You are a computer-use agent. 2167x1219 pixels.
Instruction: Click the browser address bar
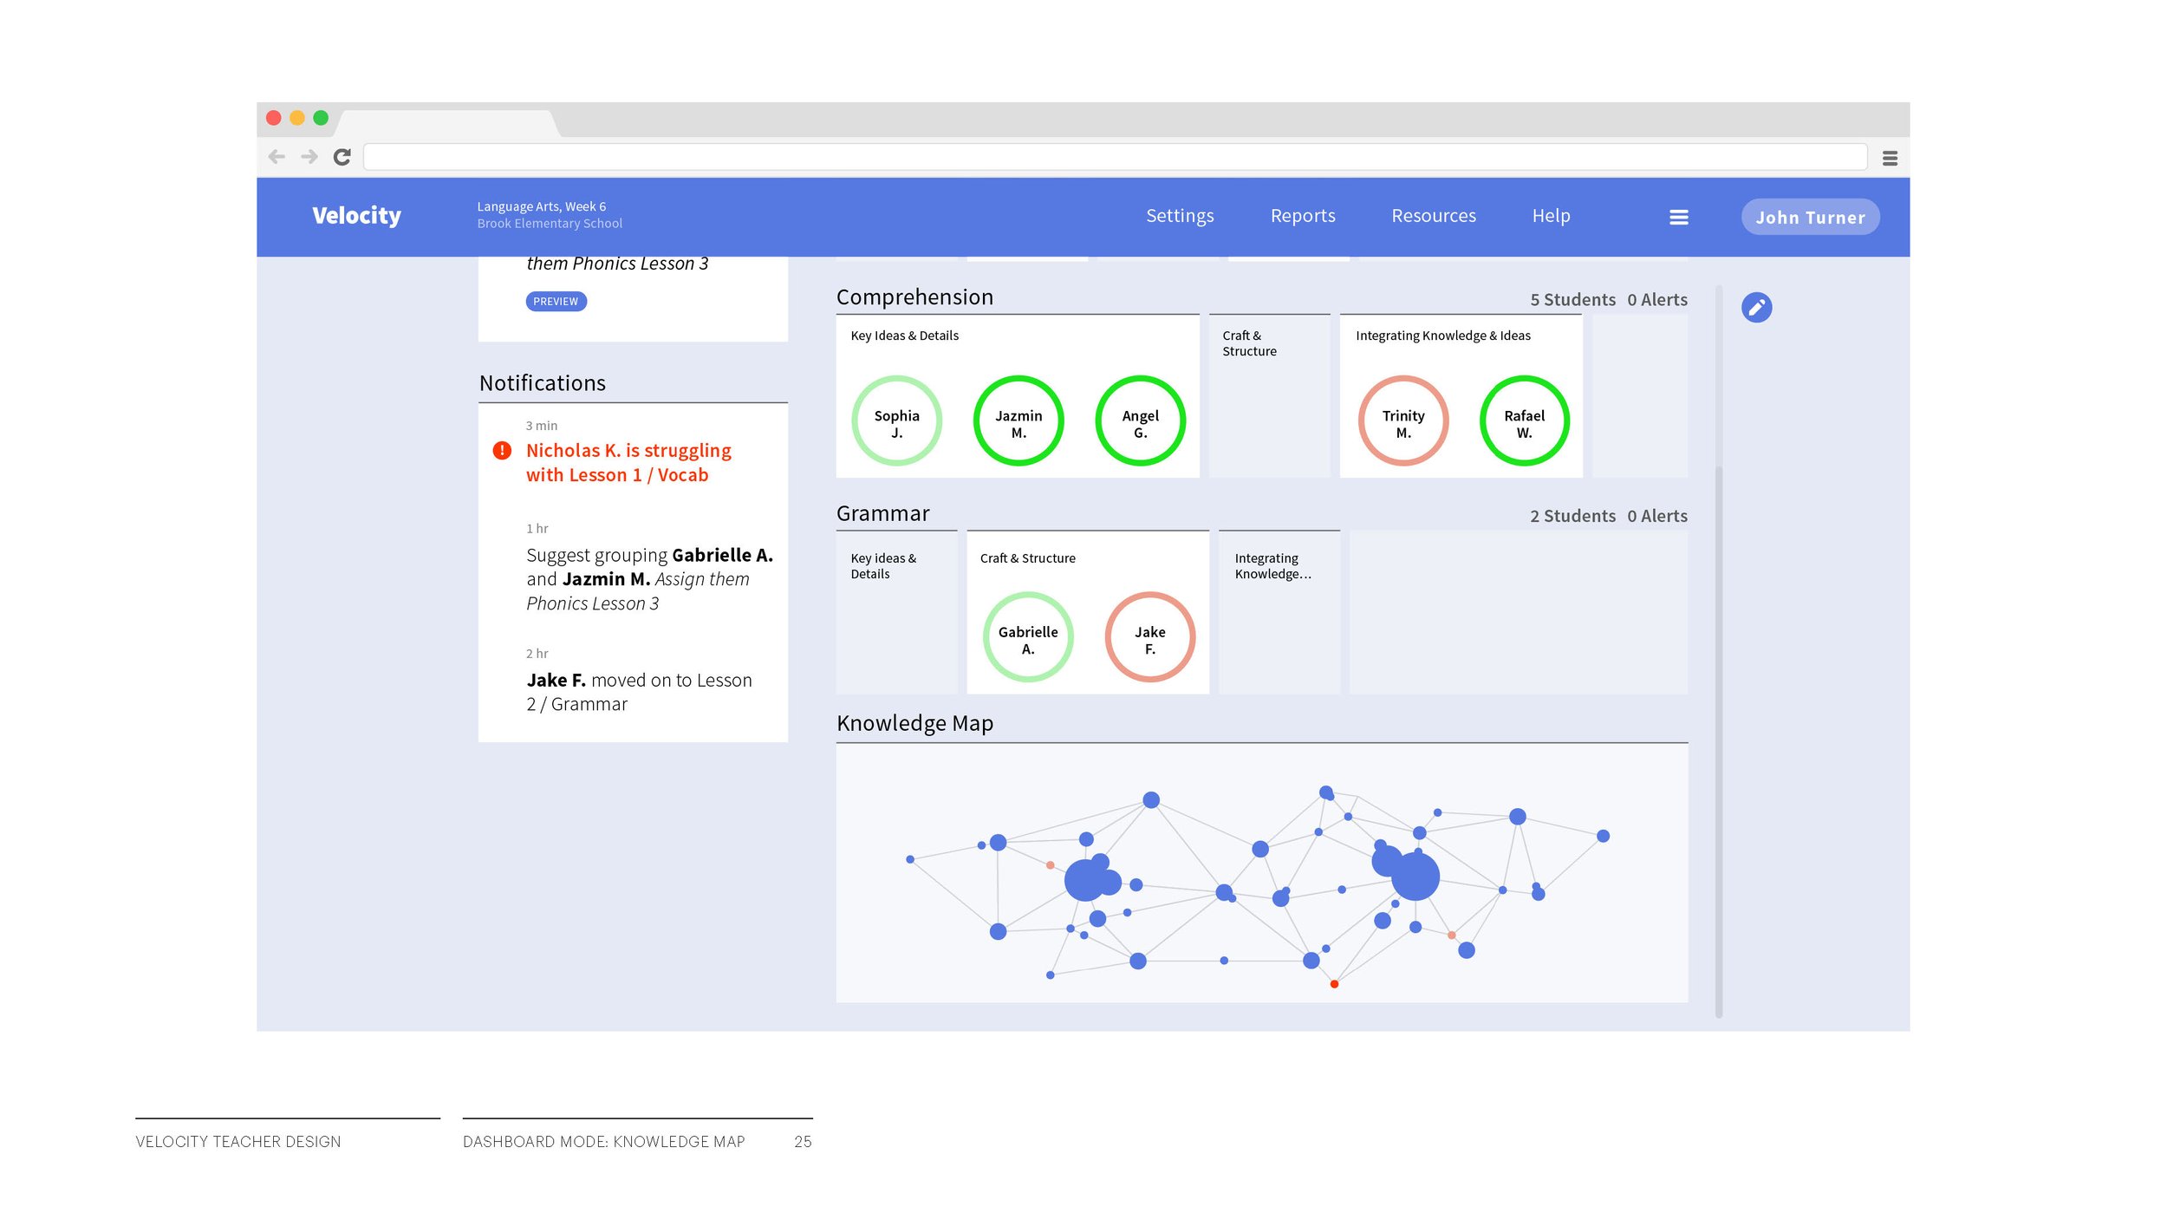[1114, 157]
